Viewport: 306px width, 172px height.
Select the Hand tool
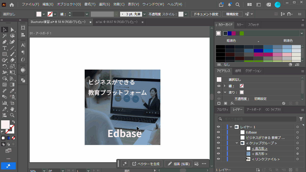(12, 109)
